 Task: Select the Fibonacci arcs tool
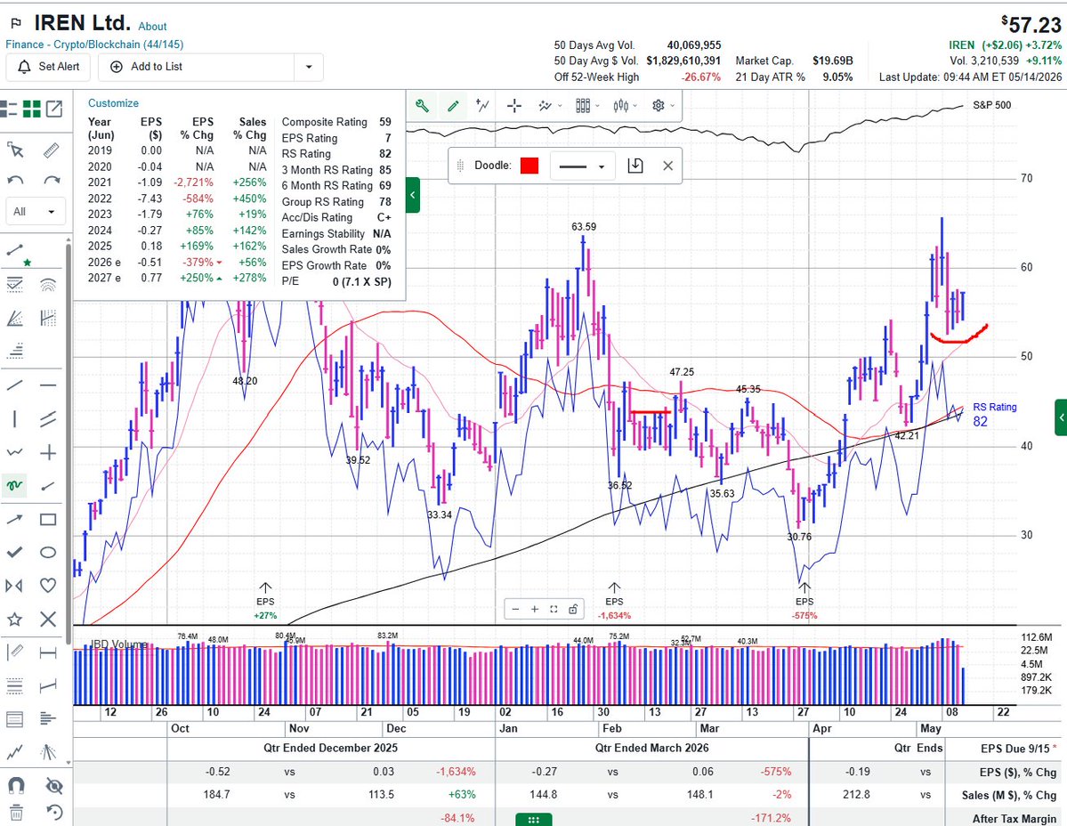coord(48,285)
